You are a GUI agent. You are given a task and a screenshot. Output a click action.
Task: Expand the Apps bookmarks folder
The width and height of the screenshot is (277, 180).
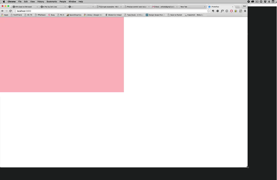pyautogui.click(x=5, y=15)
